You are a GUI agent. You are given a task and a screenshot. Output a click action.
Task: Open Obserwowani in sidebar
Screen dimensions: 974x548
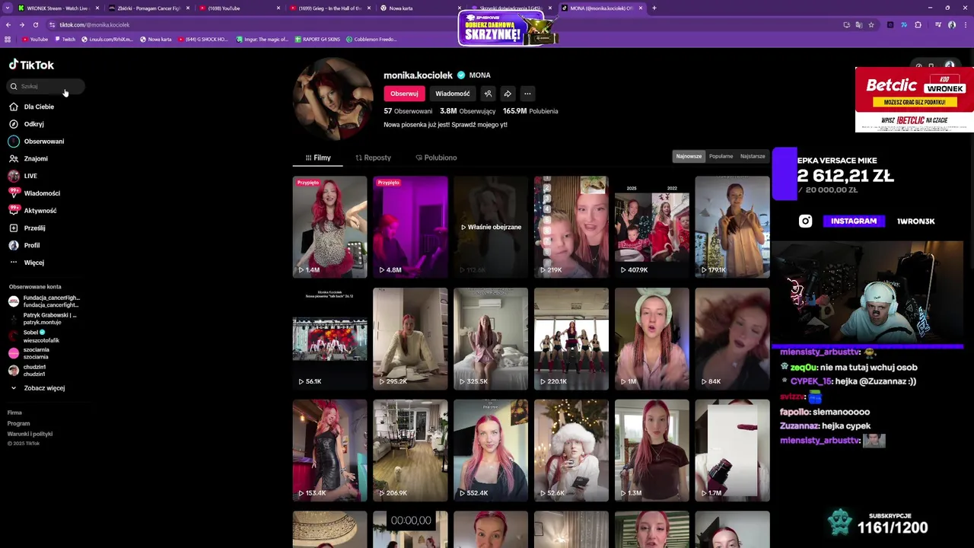click(x=44, y=142)
